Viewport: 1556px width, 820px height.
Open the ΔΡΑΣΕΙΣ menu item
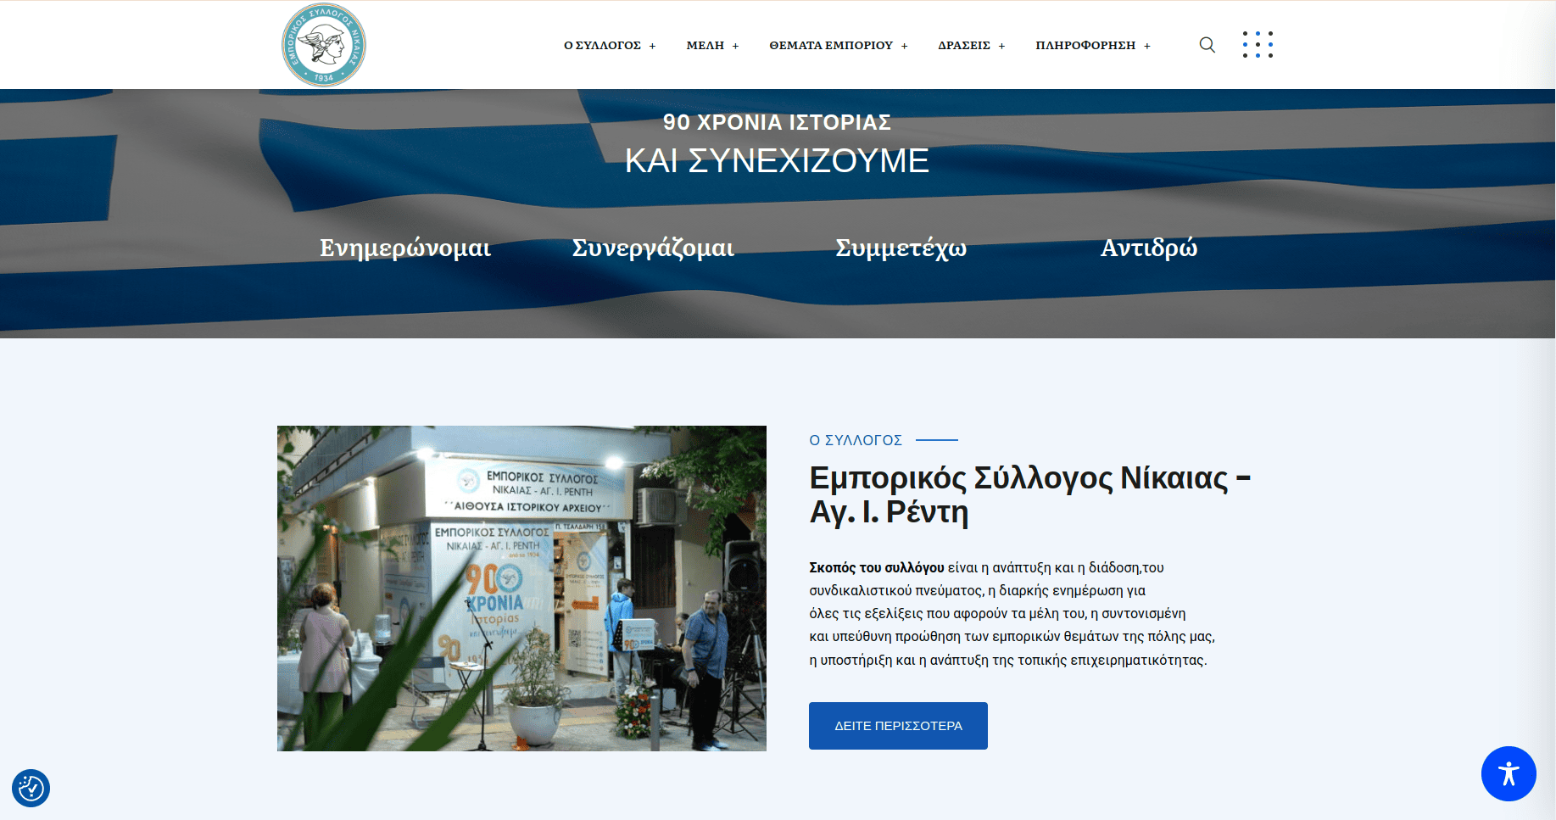963,46
